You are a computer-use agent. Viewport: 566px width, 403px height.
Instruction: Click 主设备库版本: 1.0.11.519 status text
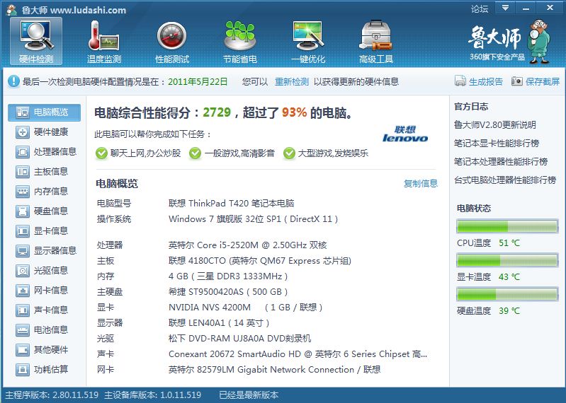[153, 395]
